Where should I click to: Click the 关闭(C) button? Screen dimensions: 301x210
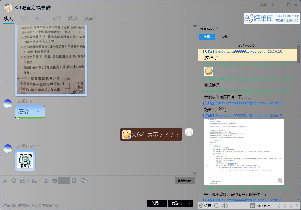[x=157, y=203]
